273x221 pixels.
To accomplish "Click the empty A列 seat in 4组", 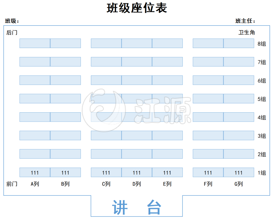I will [x=35, y=117].
